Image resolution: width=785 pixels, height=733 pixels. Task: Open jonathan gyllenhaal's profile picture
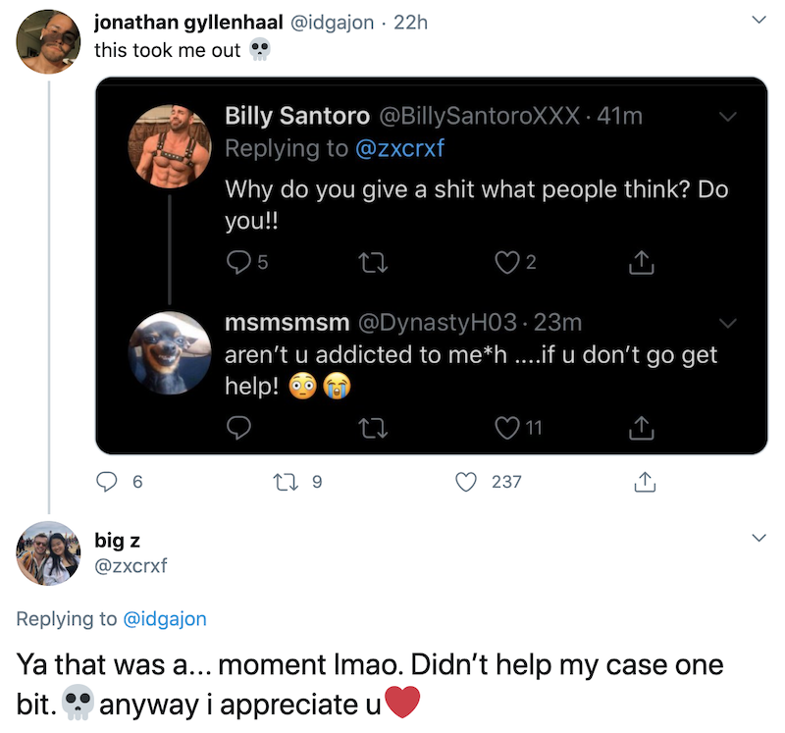[48, 41]
